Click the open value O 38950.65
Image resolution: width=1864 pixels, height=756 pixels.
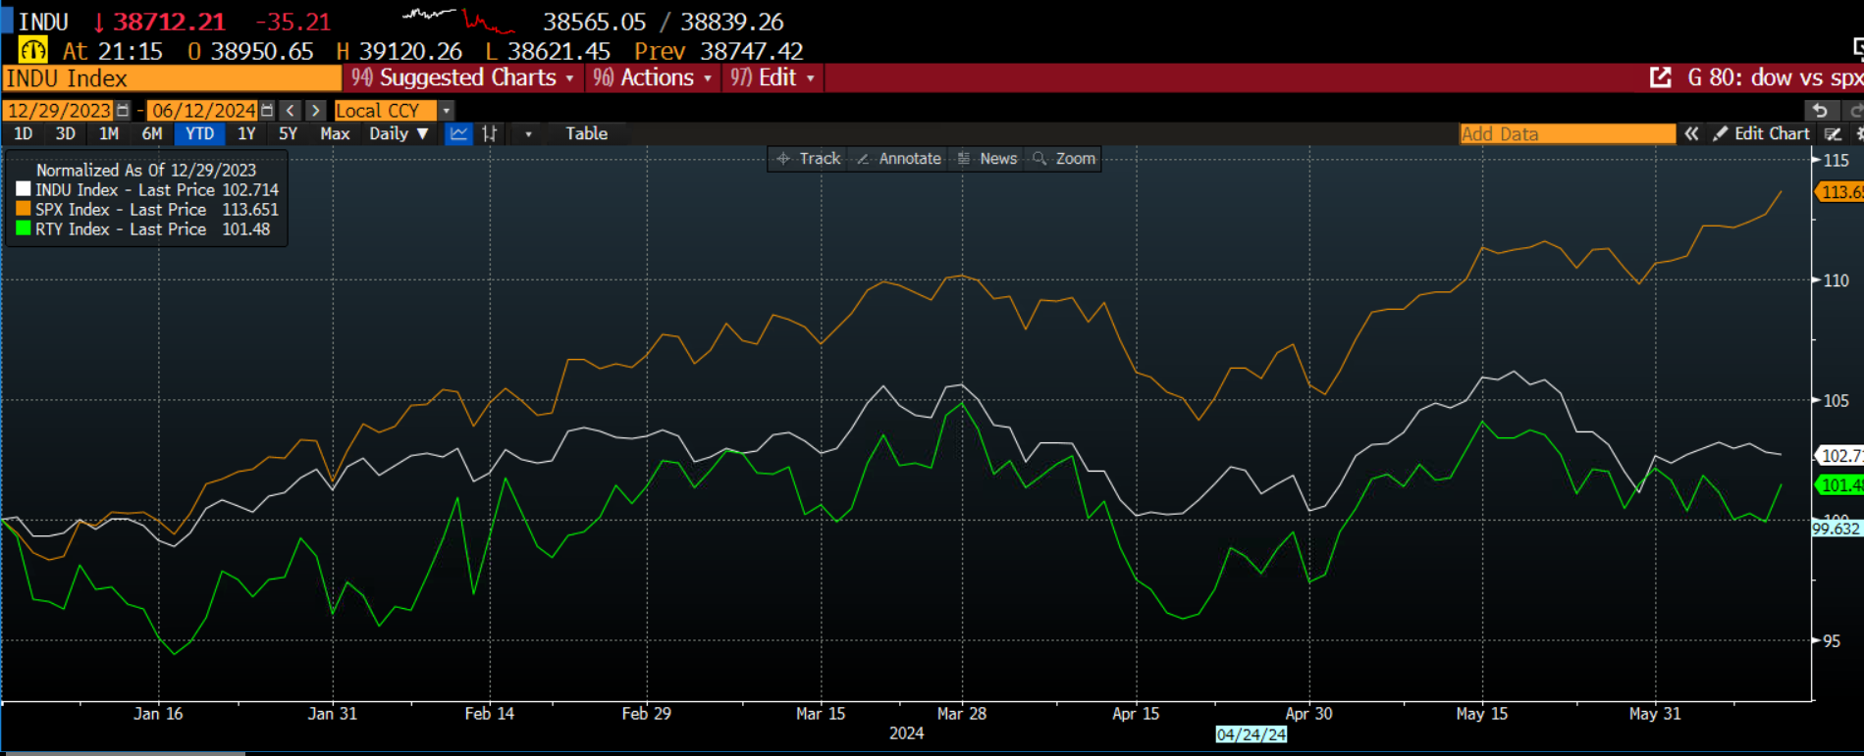250,51
